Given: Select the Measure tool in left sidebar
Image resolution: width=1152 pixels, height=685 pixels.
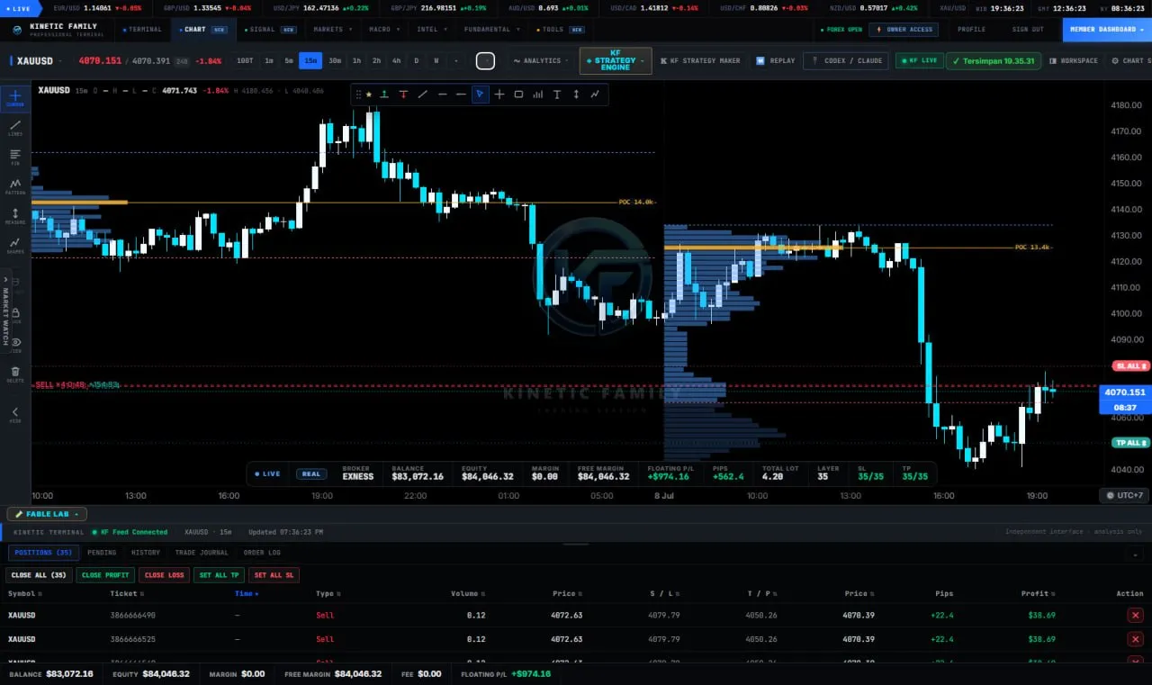Looking at the screenshot, I should (x=15, y=216).
